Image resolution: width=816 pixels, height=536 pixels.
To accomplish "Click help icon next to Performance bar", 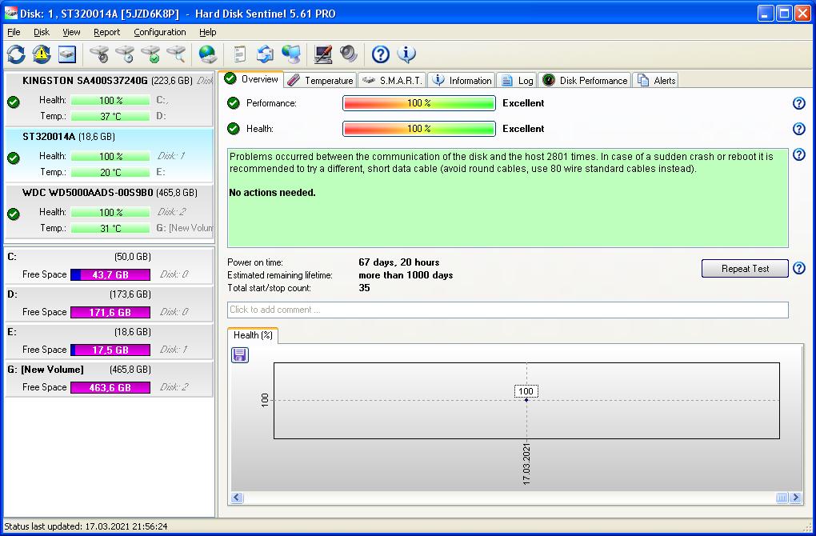I will click(x=799, y=103).
